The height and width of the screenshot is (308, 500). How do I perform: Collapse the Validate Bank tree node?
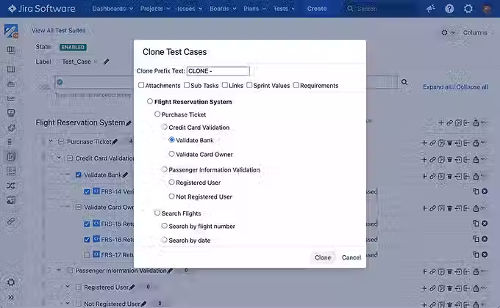(x=68, y=175)
